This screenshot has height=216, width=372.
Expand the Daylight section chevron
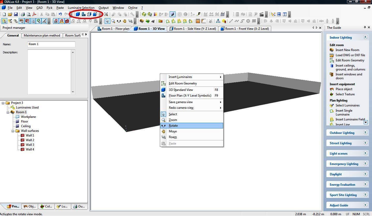tap(366, 174)
